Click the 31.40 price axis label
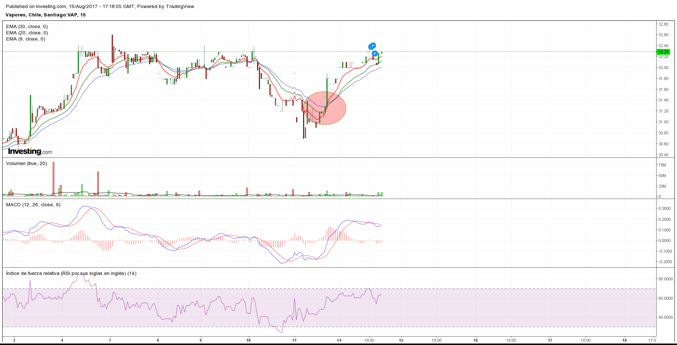This screenshot has width=677, height=345. (x=663, y=100)
